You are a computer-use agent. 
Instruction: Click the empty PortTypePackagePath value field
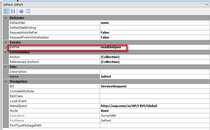155,125
